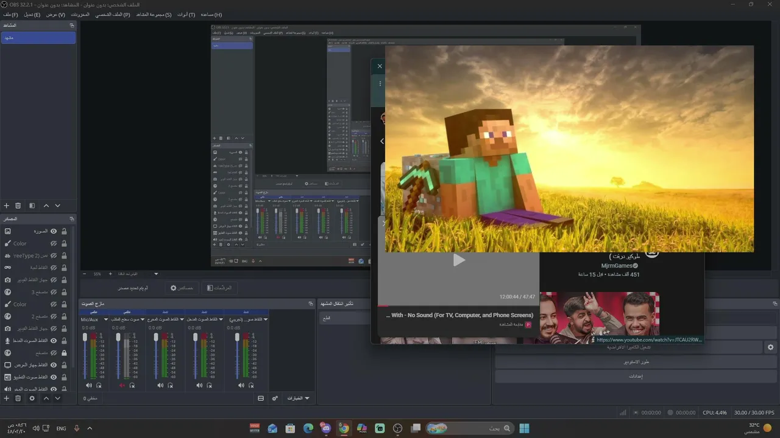Show the متصفح 2 browser source
780x438 pixels.
54,316
